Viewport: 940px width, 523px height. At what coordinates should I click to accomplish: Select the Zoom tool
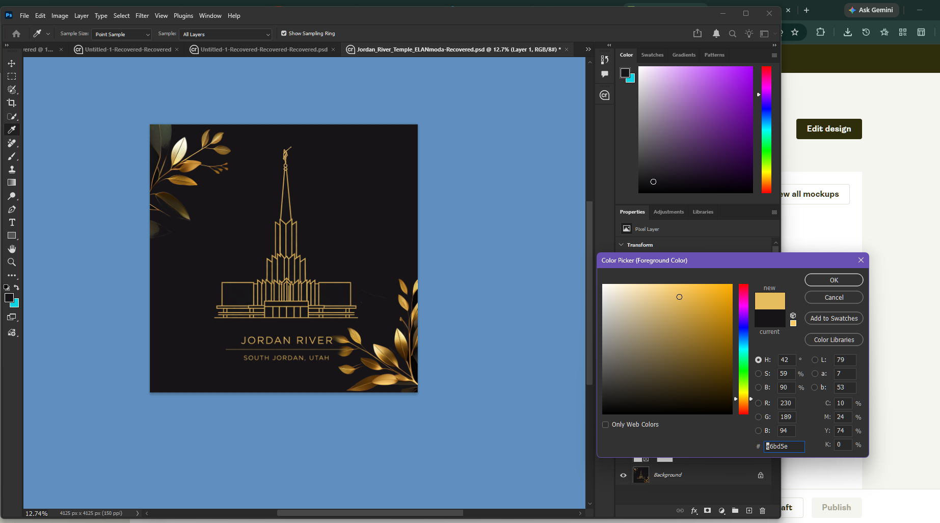12,262
